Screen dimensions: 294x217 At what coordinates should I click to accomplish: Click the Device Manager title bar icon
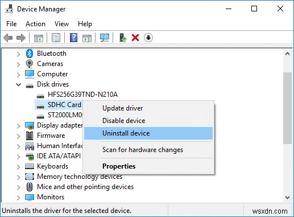point(9,9)
